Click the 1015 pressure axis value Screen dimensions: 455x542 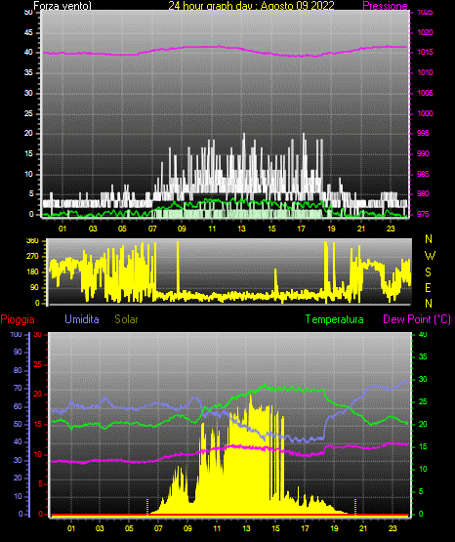click(425, 52)
